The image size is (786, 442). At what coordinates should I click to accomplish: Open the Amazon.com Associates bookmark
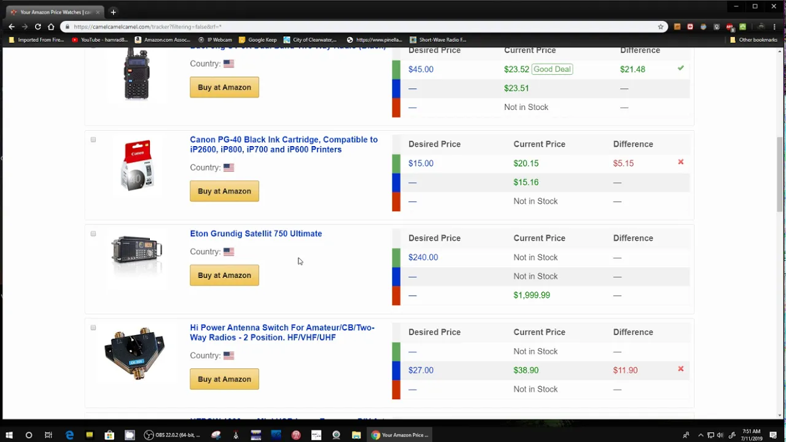pos(163,40)
